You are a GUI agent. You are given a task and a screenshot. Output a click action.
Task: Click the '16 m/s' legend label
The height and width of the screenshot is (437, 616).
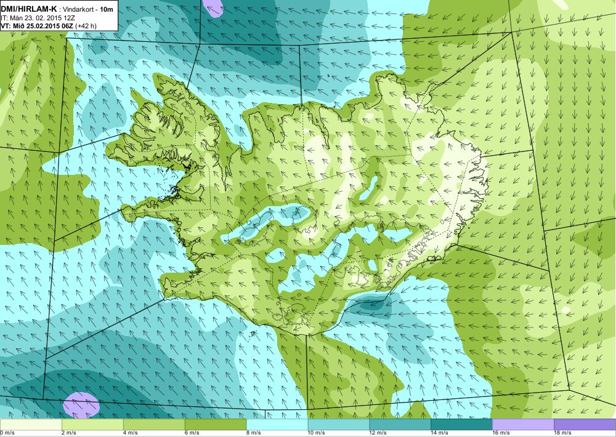pos(501,433)
